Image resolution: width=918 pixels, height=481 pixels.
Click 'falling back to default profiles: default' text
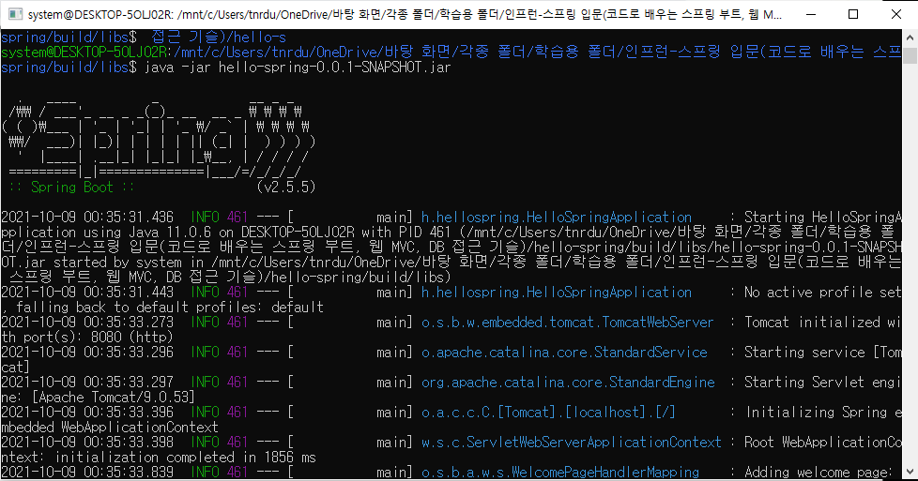(170, 308)
